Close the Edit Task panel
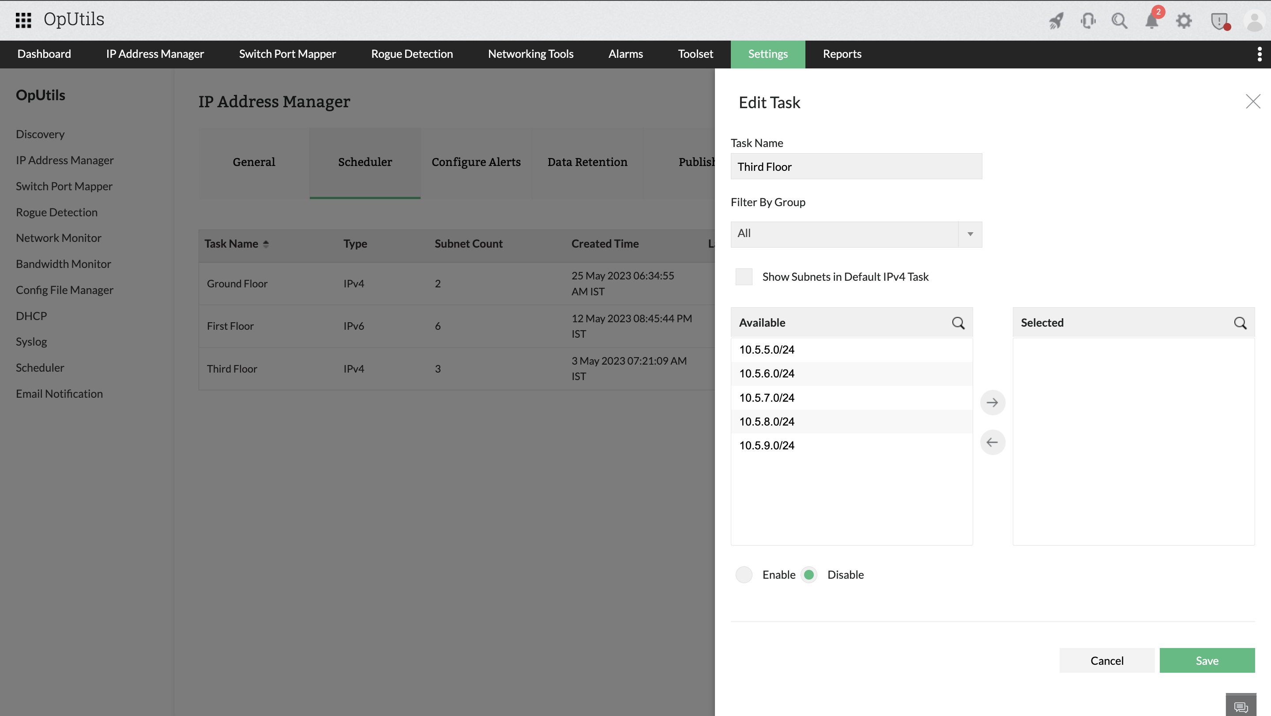The width and height of the screenshot is (1271, 716). click(1253, 102)
